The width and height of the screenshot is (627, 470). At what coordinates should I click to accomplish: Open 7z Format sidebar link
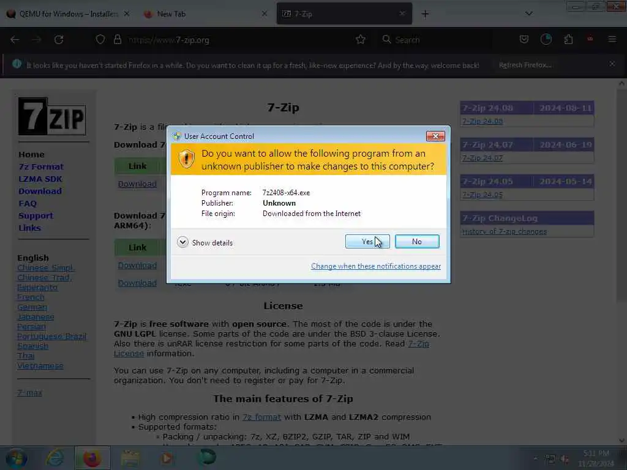point(41,166)
